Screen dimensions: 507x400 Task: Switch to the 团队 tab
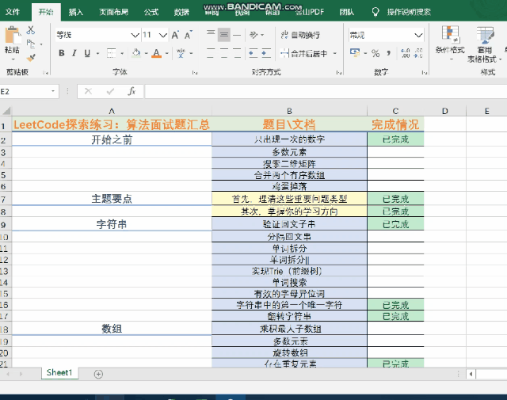(347, 12)
